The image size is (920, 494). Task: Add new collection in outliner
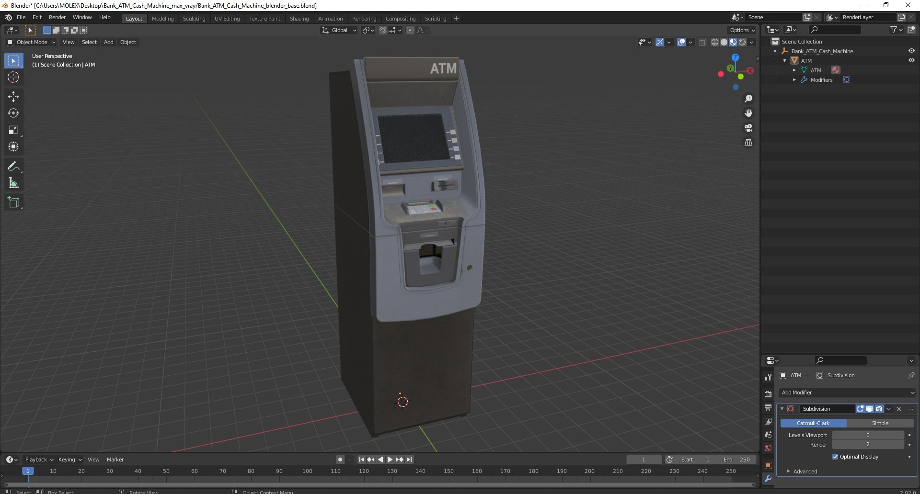pyautogui.click(x=911, y=30)
